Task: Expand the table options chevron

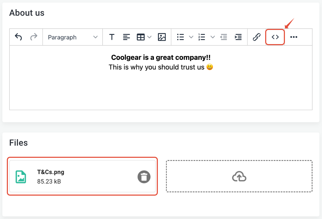Action: (149, 37)
